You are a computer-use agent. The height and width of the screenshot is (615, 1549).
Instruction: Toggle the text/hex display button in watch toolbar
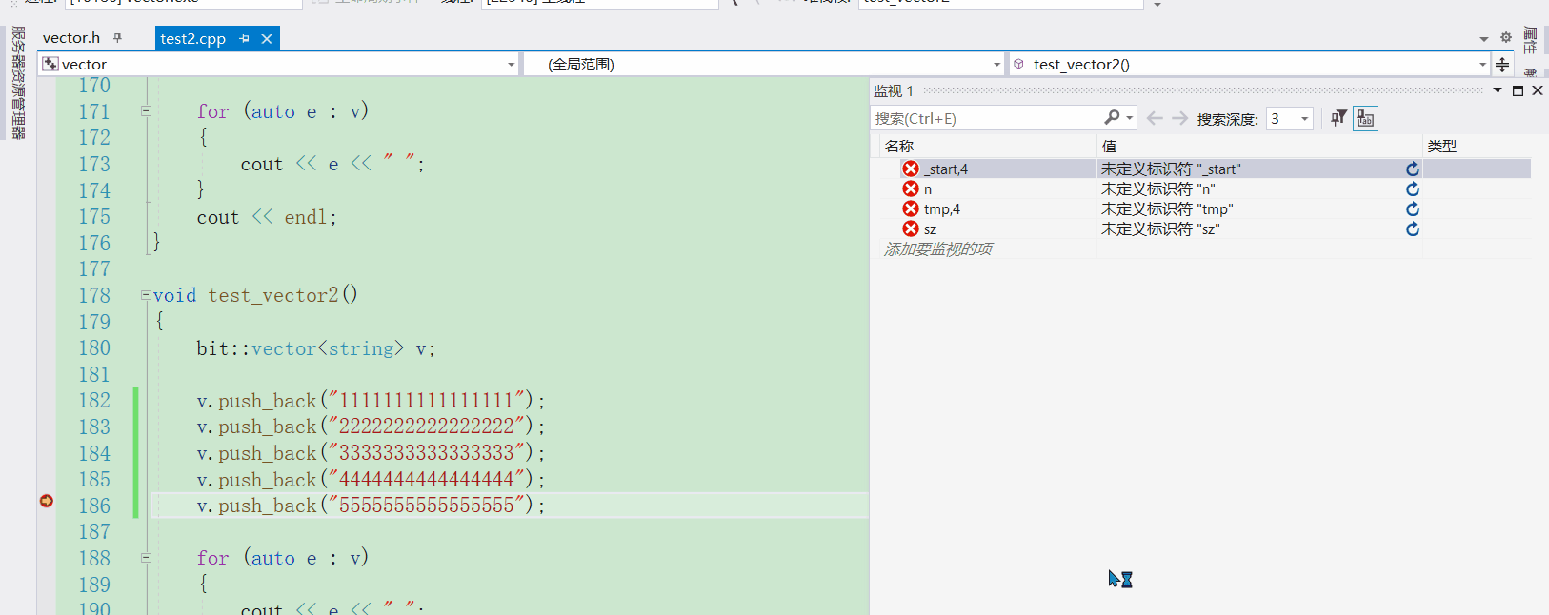coord(1365,118)
